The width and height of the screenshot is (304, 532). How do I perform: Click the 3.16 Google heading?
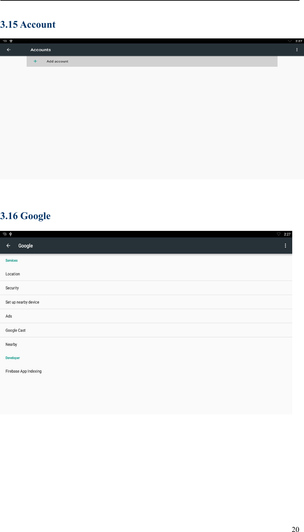click(26, 216)
